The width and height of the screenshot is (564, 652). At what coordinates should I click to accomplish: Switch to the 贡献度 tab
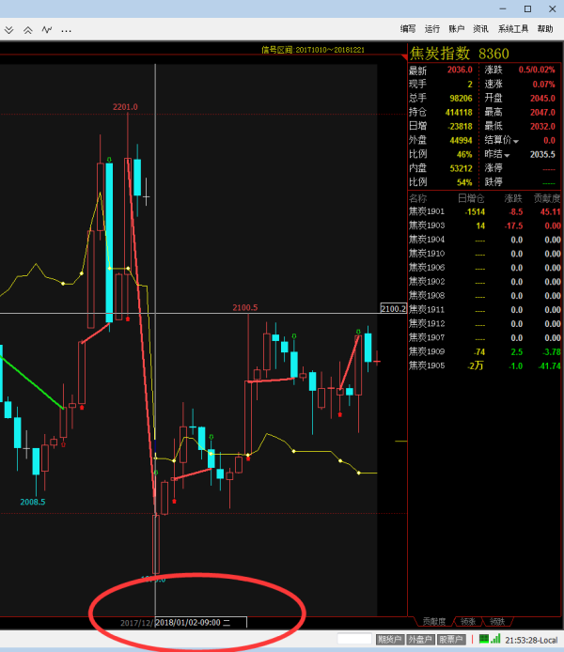pyautogui.click(x=433, y=622)
